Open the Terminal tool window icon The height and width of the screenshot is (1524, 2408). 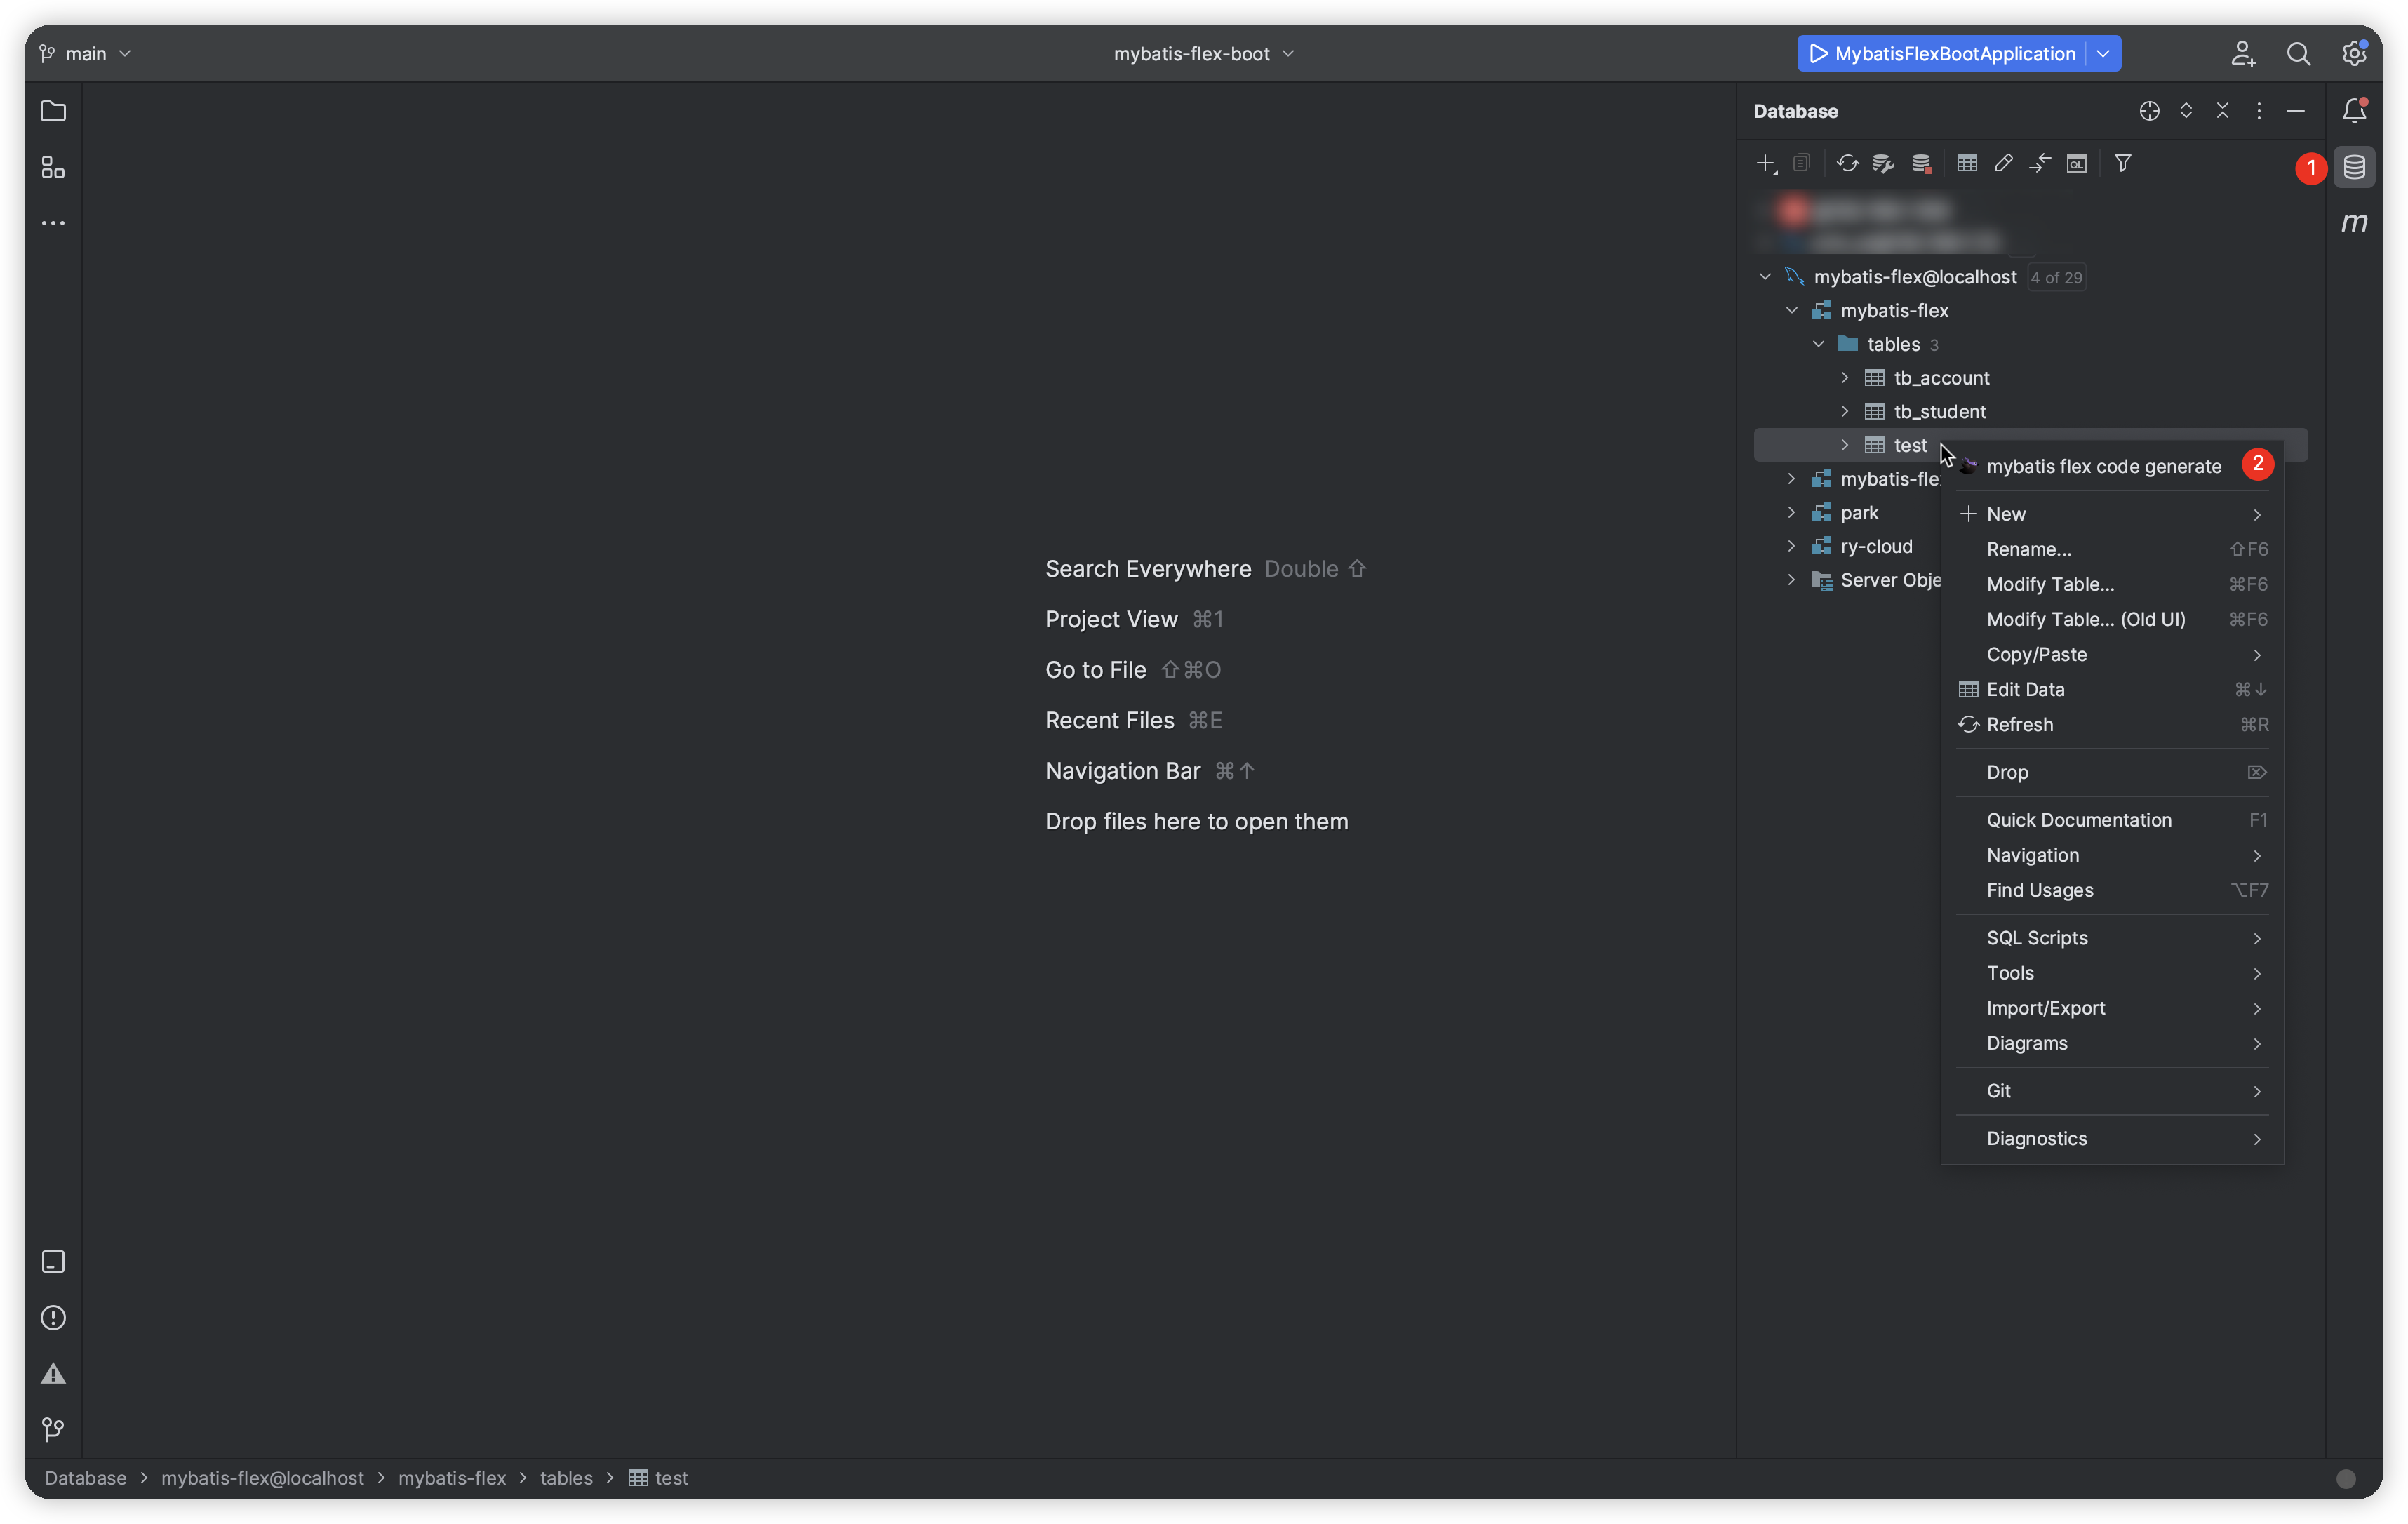coord(53,1262)
